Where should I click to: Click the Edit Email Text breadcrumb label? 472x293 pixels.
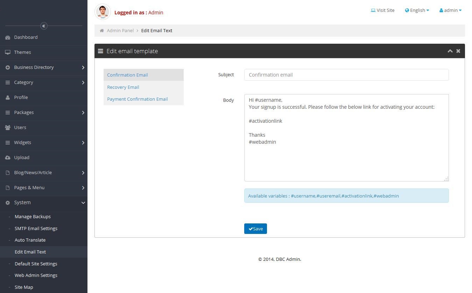(x=157, y=31)
